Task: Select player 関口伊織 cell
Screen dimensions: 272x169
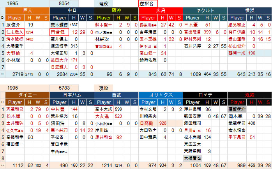Action: click(x=237, y=32)
